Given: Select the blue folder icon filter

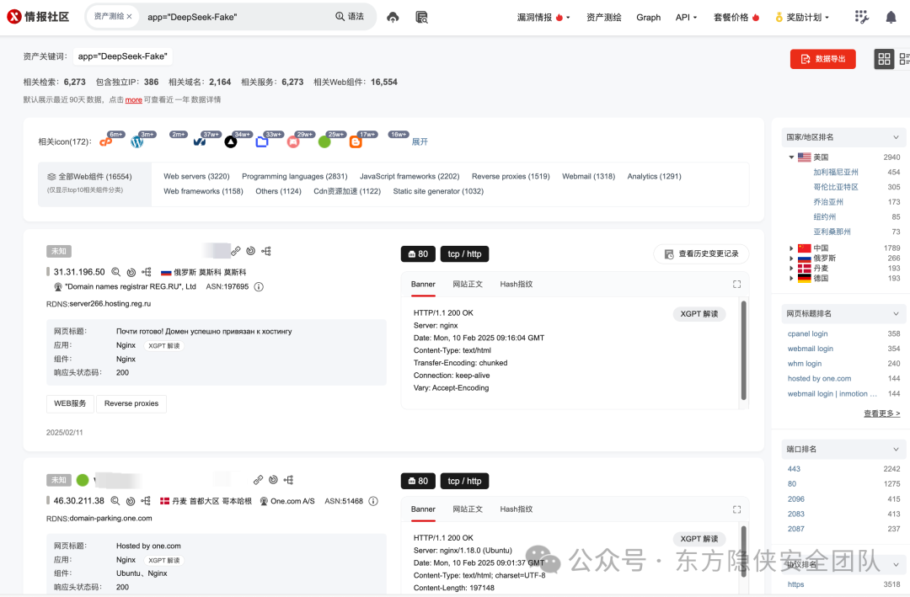Looking at the screenshot, I should pyautogui.click(x=262, y=141).
